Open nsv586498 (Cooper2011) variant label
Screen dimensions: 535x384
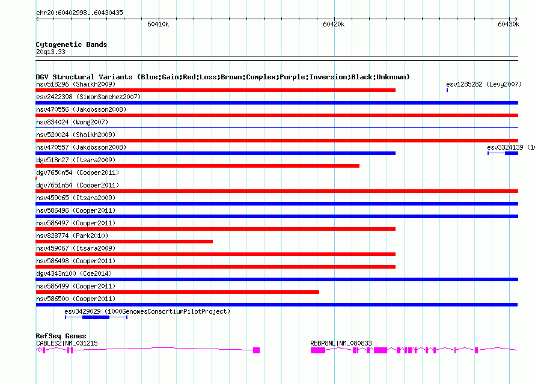click(76, 261)
